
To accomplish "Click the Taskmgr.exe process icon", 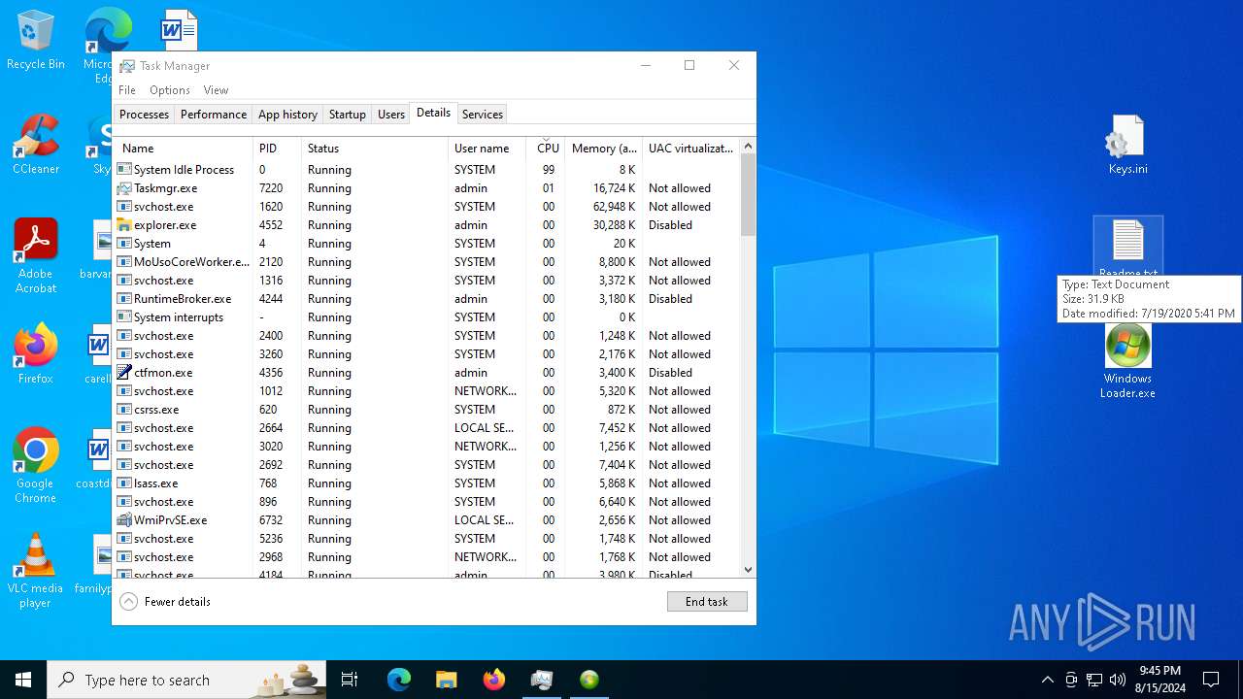I will 124,188.
